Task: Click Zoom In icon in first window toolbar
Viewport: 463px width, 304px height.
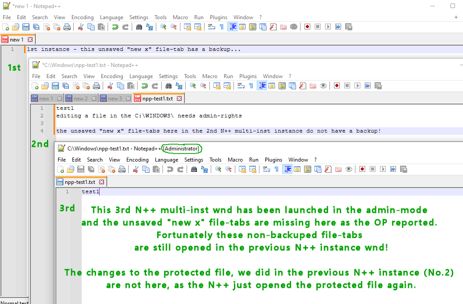Action: [163, 27]
